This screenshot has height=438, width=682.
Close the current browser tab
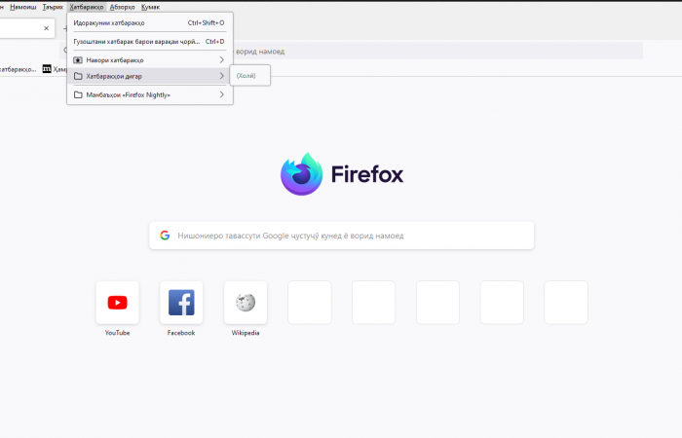pyautogui.click(x=46, y=28)
